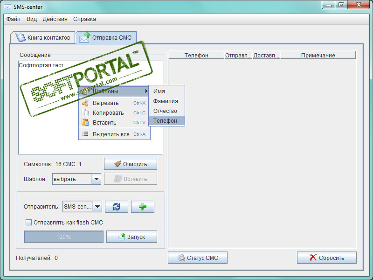
Task: Select Выделить все in the context menu
Action: 114,134
